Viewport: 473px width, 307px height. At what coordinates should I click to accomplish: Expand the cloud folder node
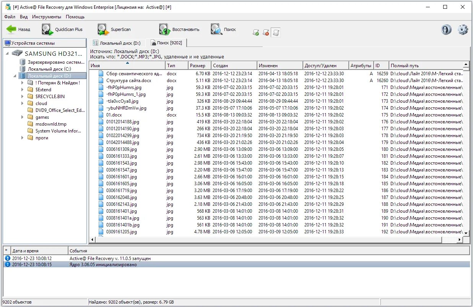[x=23, y=103]
